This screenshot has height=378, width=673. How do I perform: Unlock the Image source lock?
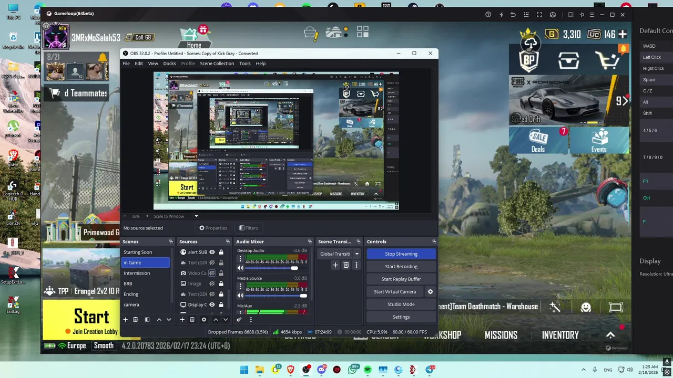click(221, 283)
